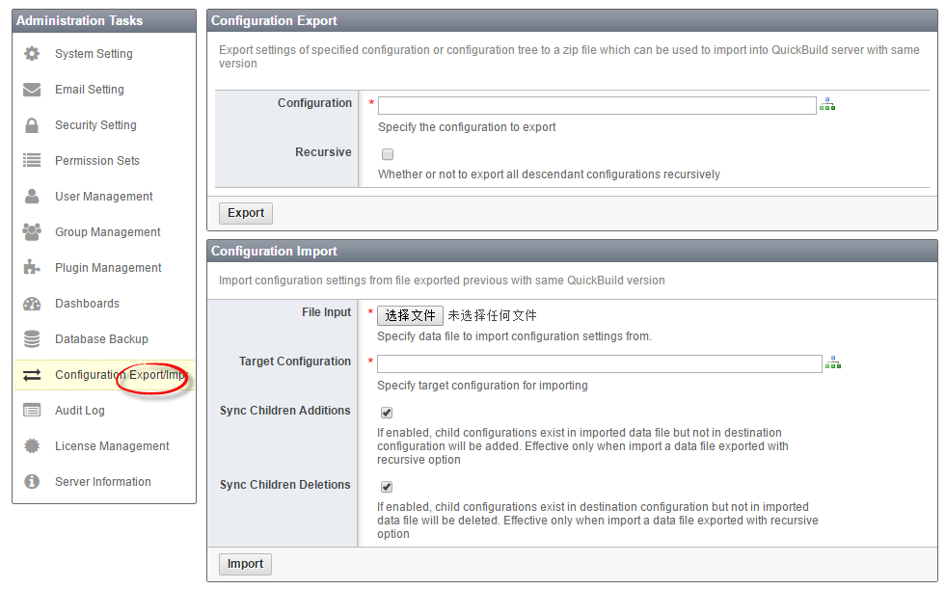Screen dimensions: 946x589
Task: Click the Security Setting padlock icon
Action: pos(32,124)
